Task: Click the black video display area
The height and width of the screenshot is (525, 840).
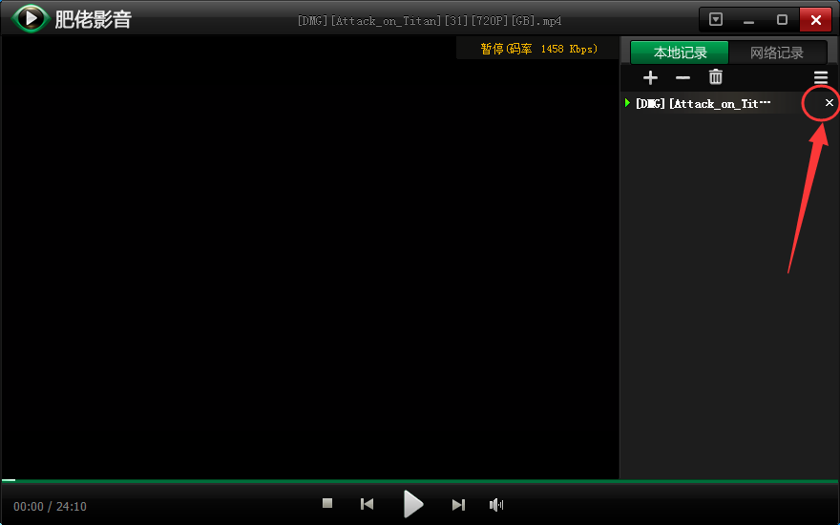Action: (309, 257)
